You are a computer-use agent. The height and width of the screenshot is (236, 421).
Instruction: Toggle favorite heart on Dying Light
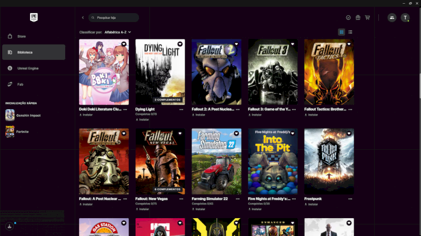pyautogui.click(x=180, y=44)
